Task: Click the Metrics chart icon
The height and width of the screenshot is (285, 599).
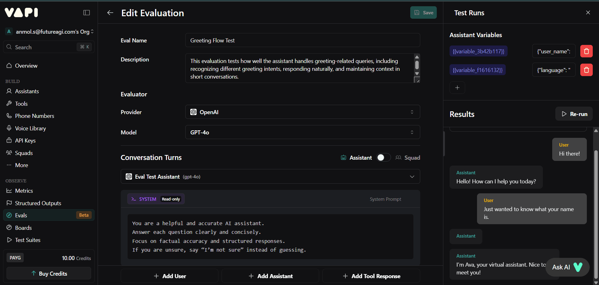Action: [9, 191]
